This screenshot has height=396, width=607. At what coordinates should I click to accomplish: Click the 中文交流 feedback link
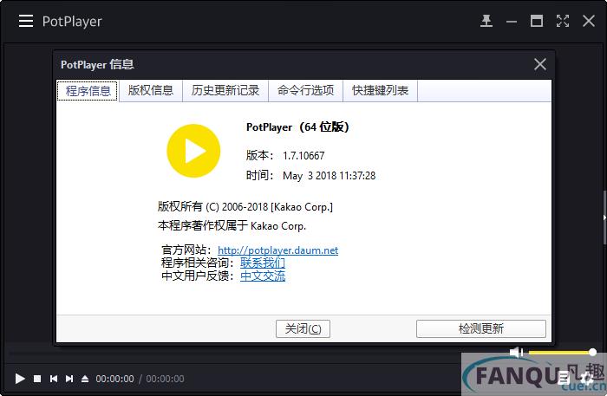[x=263, y=276]
